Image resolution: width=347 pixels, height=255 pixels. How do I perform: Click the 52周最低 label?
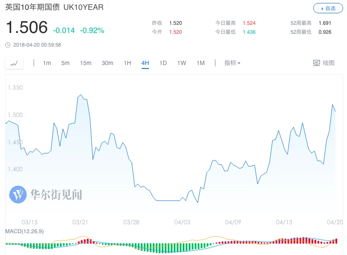301,32
